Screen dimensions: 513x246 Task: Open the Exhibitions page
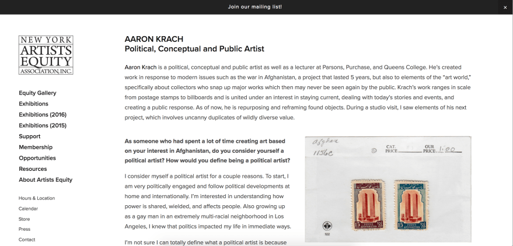click(x=33, y=104)
